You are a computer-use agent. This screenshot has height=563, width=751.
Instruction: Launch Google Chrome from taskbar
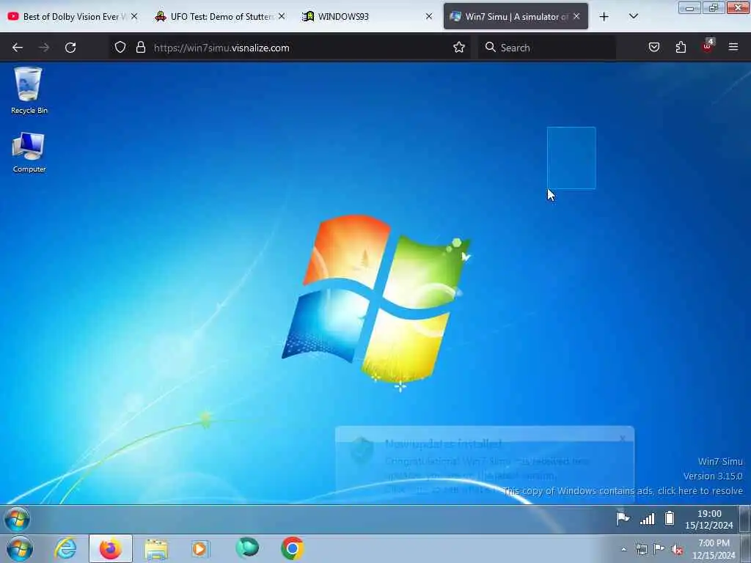click(x=292, y=548)
